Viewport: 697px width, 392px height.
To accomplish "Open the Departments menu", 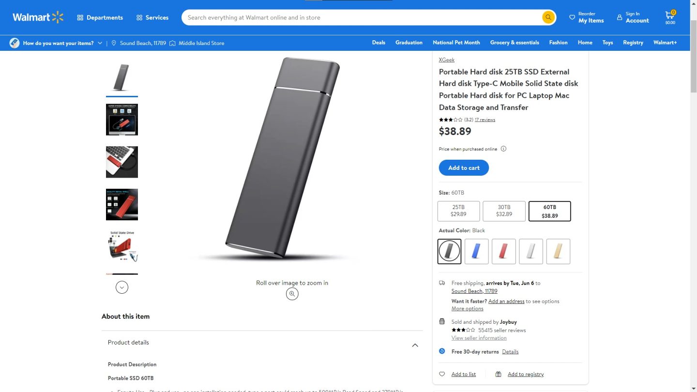I will [x=100, y=17].
